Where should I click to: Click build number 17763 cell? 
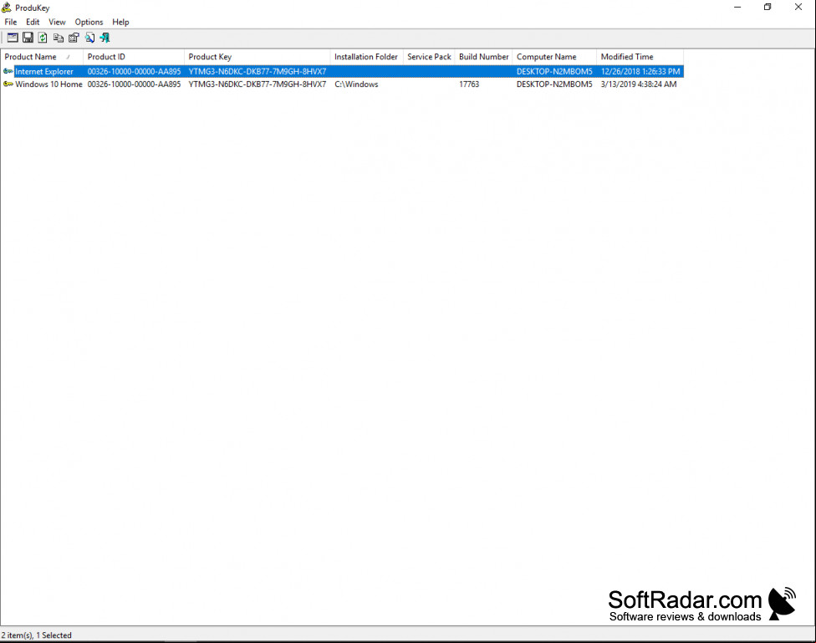(x=469, y=84)
